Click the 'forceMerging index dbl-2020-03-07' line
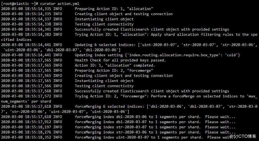259x141 pixels. click(x=155, y=122)
